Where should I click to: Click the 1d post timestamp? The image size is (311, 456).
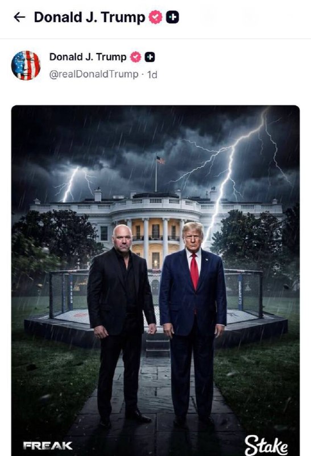coord(152,75)
